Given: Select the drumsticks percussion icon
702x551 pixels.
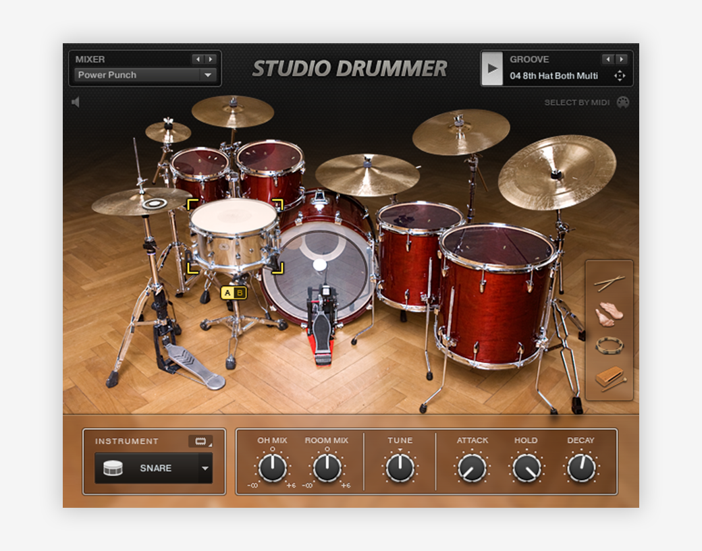Looking at the screenshot, I should pyautogui.click(x=610, y=283).
